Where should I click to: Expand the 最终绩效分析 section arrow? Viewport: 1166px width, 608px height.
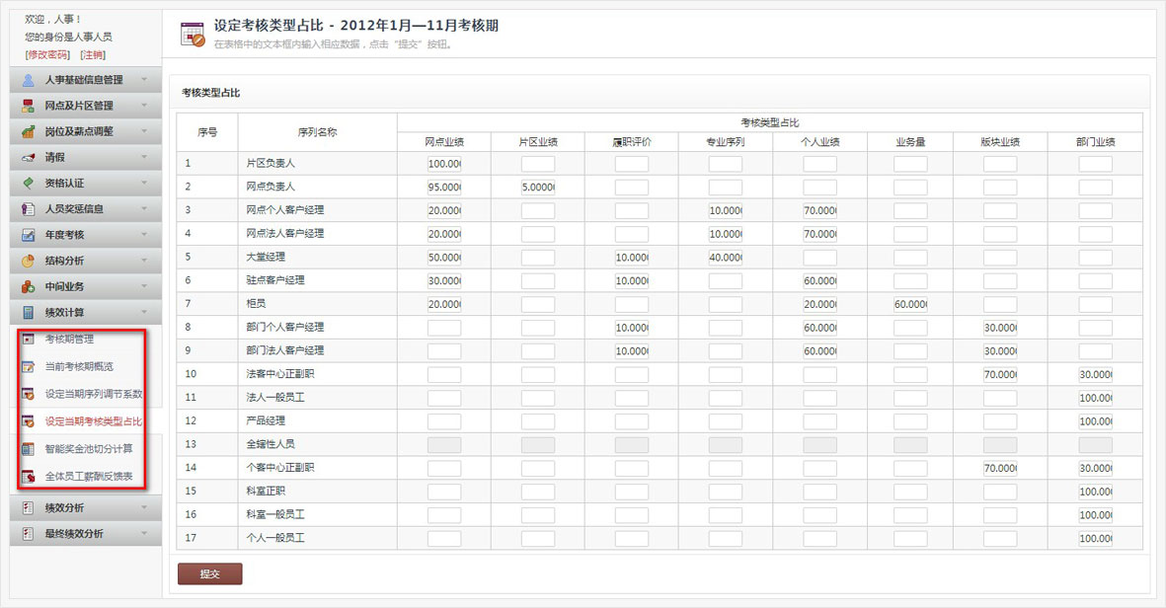[x=144, y=534]
